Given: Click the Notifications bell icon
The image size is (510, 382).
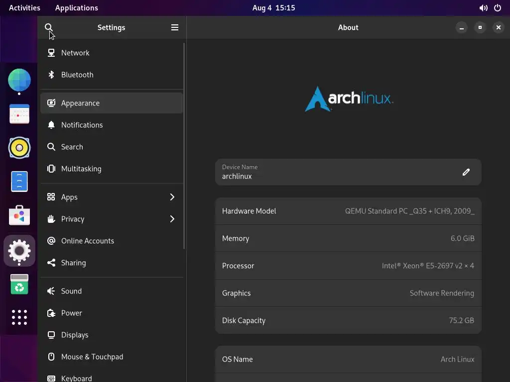Looking at the screenshot, I should pos(51,125).
